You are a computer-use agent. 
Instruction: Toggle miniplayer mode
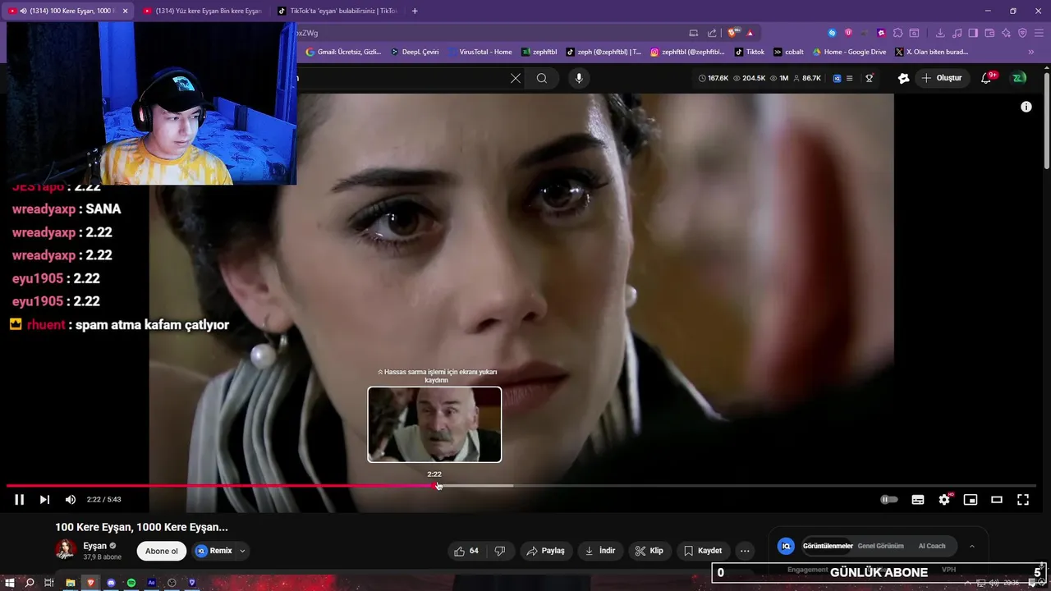tap(971, 500)
